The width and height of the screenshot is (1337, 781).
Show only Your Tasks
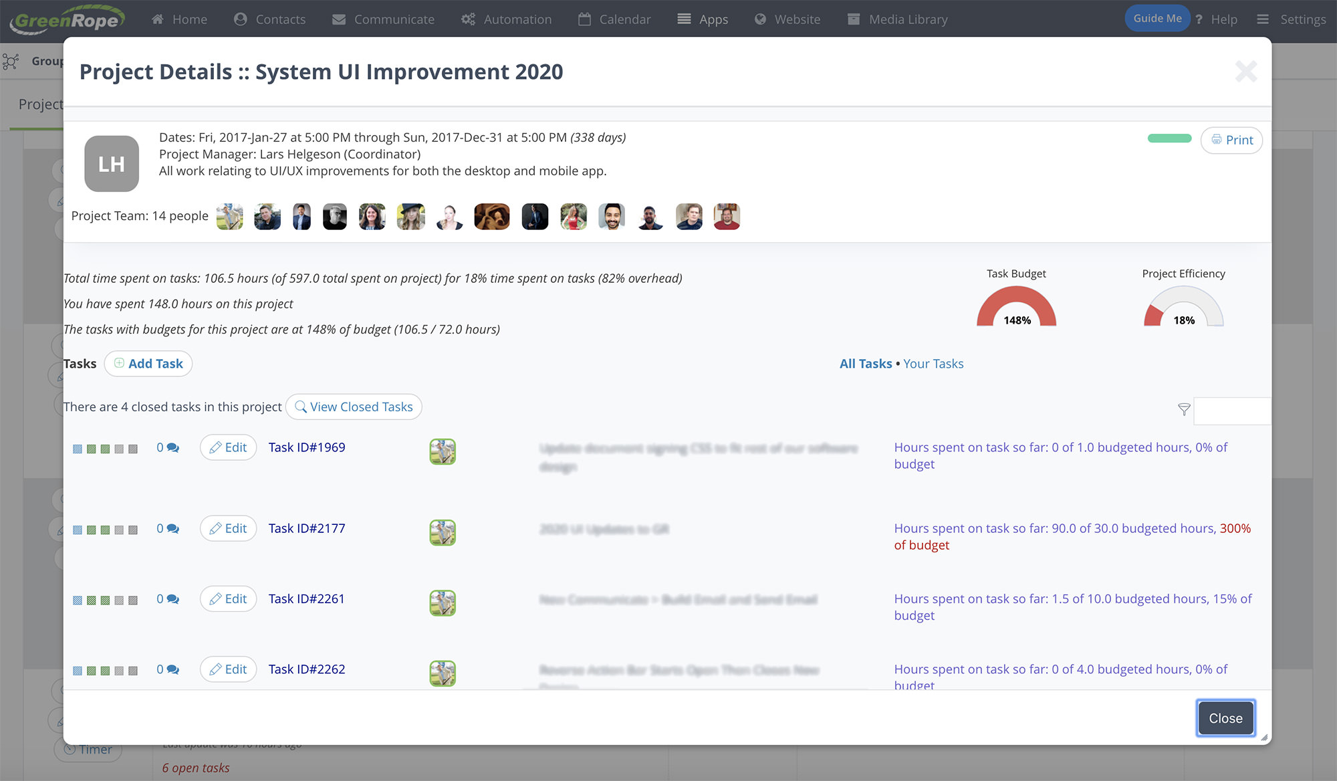point(933,364)
